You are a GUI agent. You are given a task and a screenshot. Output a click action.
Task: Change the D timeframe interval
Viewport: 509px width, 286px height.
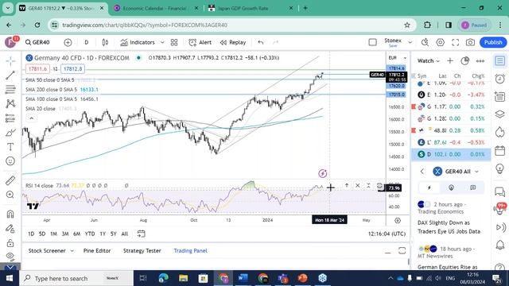click(x=87, y=42)
